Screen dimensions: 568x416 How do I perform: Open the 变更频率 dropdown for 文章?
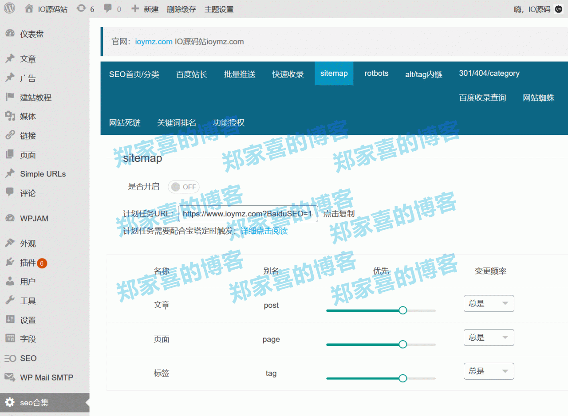[x=489, y=303]
